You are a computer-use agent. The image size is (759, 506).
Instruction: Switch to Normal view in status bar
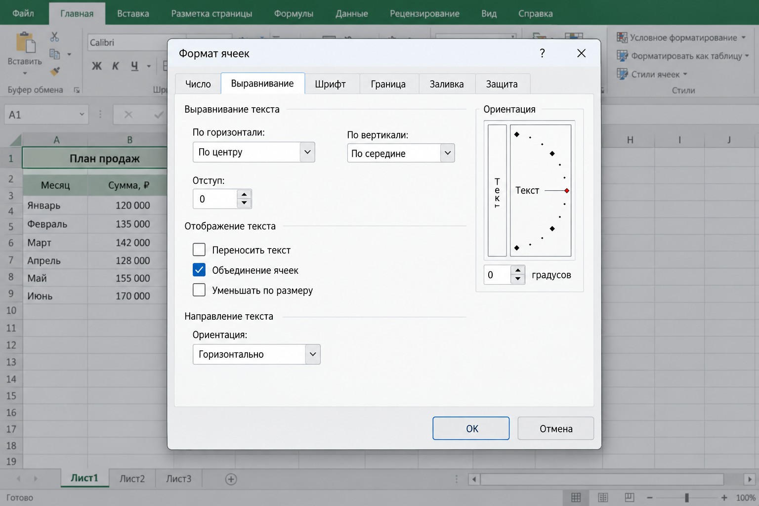[x=576, y=498]
